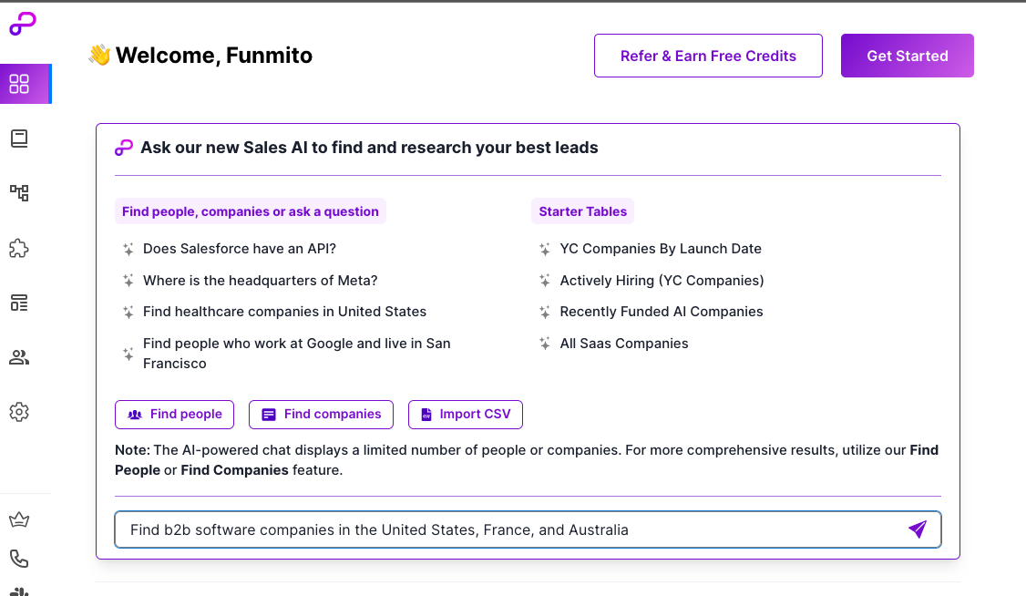Image resolution: width=1026 pixels, height=596 pixels.
Task: Select 'Does Salesforce have an API?' suggestion
Action: coord(240,249)
